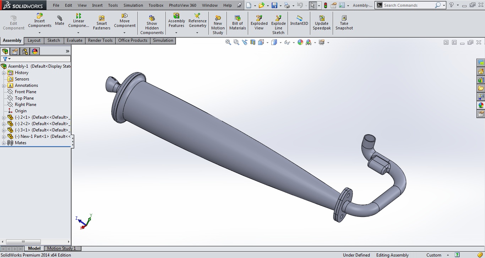Click the Insert Components tool

click(x=40, y=21)
